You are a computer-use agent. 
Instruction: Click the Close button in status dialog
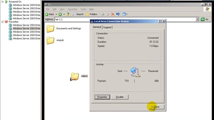tap(156, 107)
